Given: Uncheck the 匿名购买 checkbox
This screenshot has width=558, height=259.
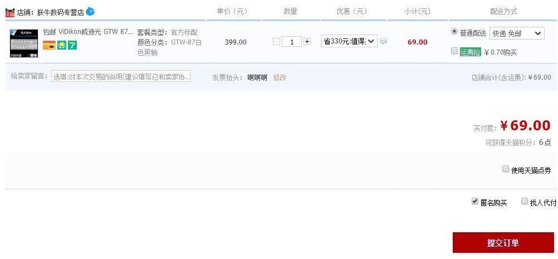Looking at the screenshot, I should pos(474,202).
